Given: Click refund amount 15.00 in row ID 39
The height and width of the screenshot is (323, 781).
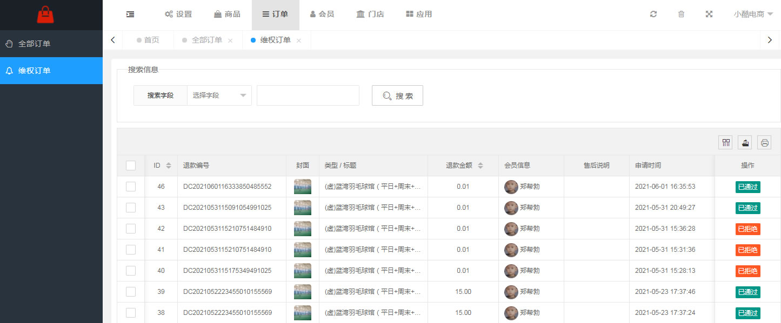Looking at the screenshot, I should click(463, 292).
